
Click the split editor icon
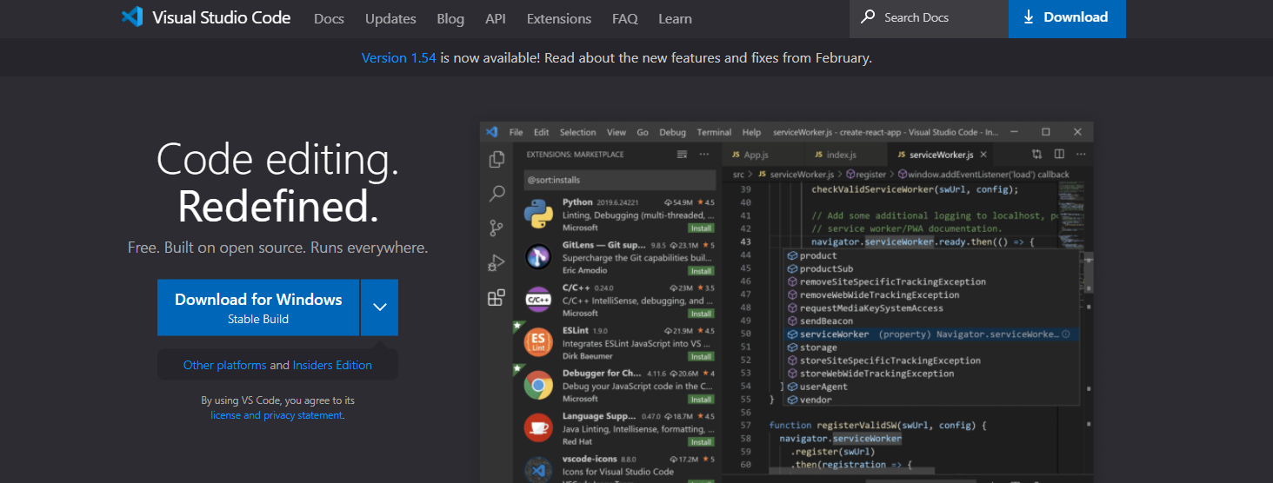(1059, 155)
